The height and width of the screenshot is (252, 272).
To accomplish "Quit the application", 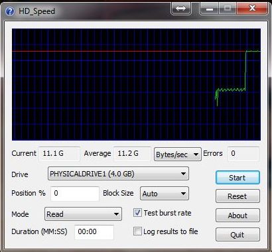I will tap(238, 235).
